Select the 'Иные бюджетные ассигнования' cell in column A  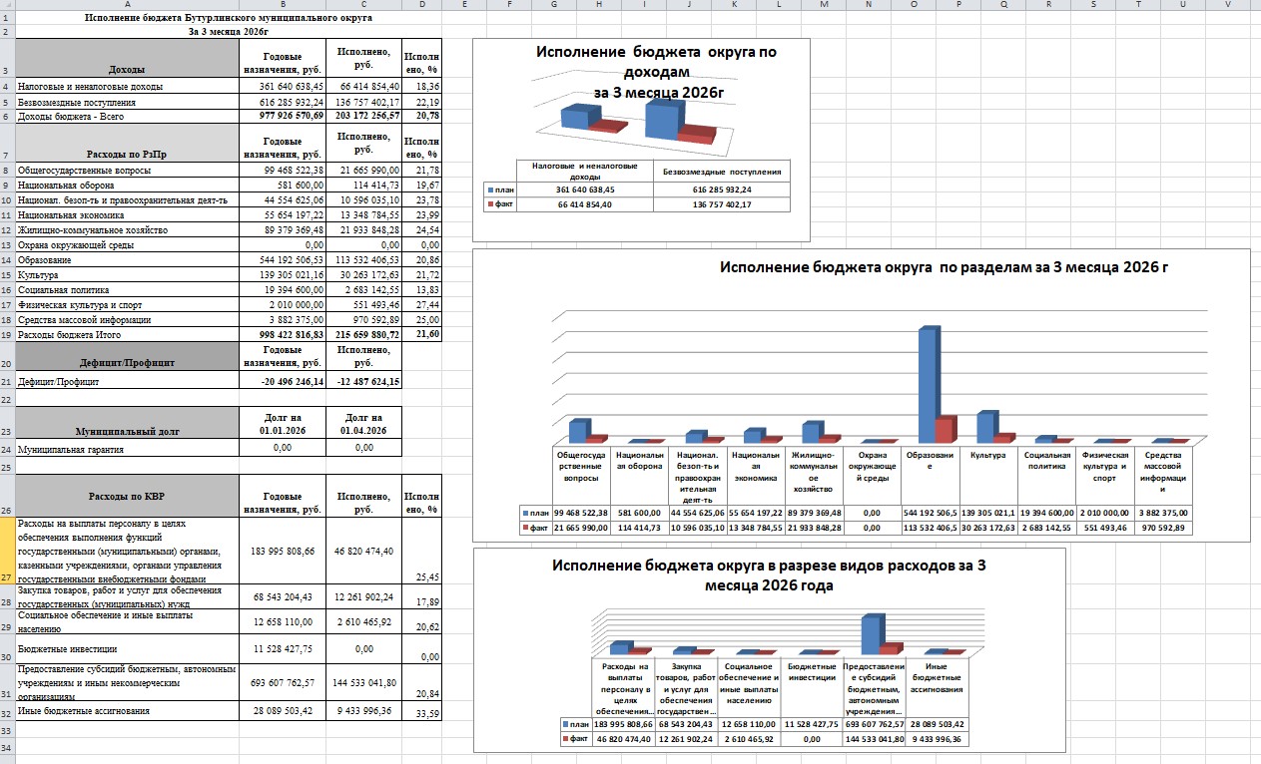pos(127,711)
